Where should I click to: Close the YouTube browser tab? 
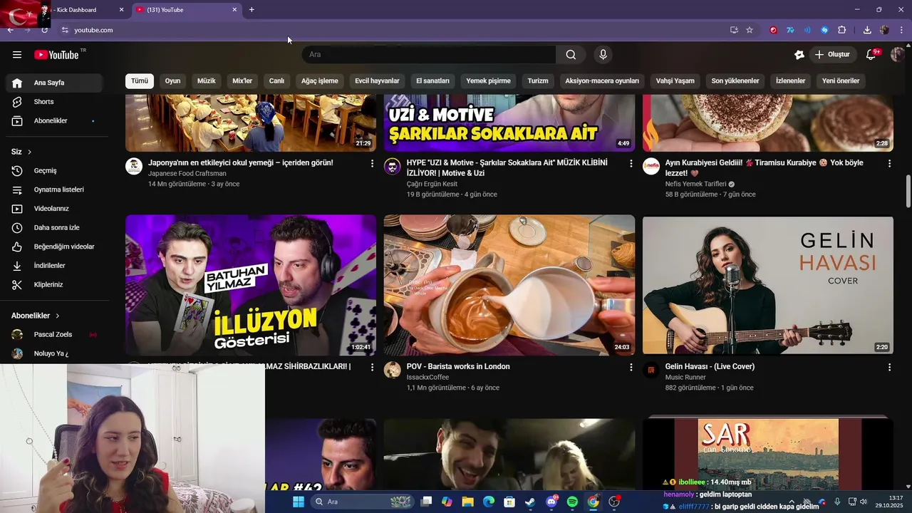234,10
